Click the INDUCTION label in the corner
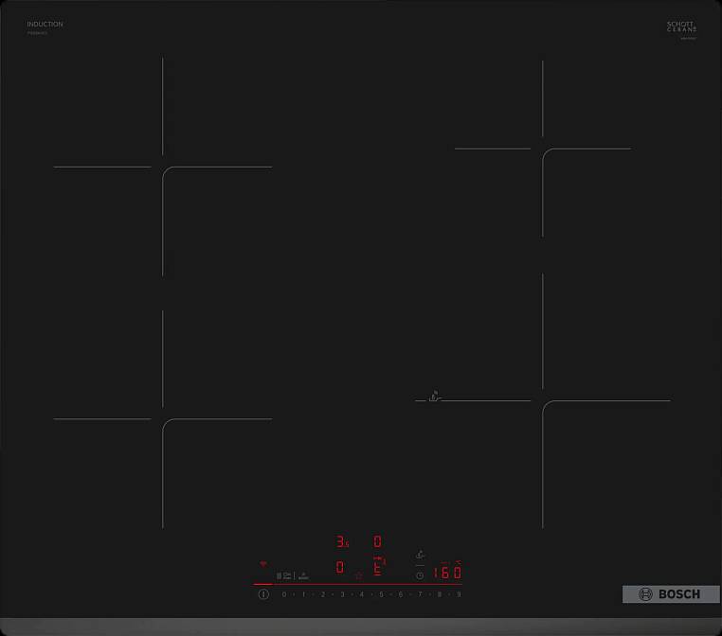The width and height of the screenshot is (722, 636). tap(45, 25)
